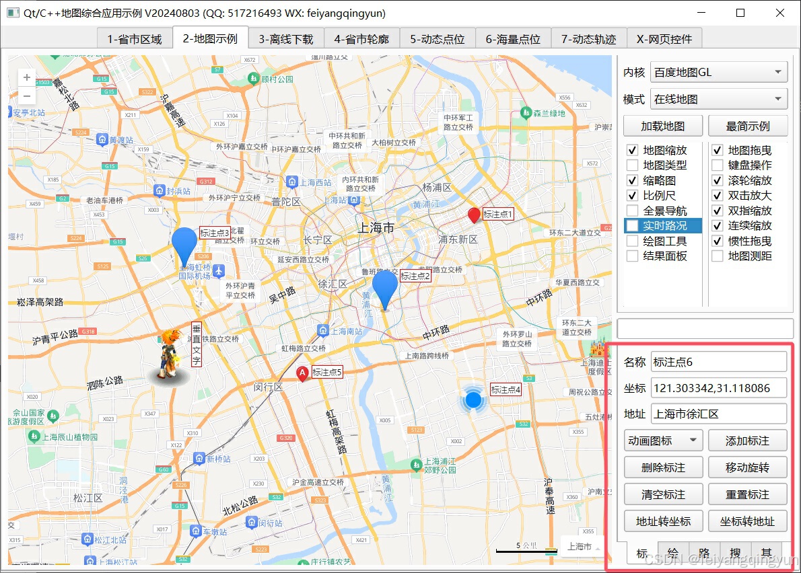801x573 pixels.
Task: Switch to the 3-离线下载 tab
Action: click(x=285, y=38)
